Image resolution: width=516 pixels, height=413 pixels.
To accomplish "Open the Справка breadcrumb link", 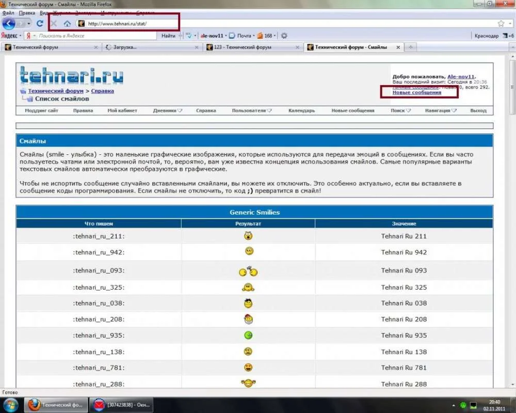I will click(102, 91).
